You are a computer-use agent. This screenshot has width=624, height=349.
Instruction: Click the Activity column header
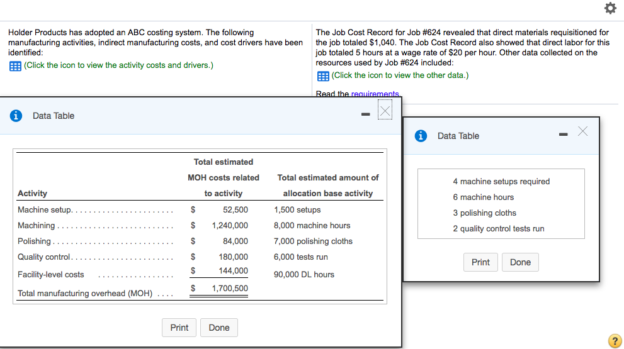[x=32, y=194]
